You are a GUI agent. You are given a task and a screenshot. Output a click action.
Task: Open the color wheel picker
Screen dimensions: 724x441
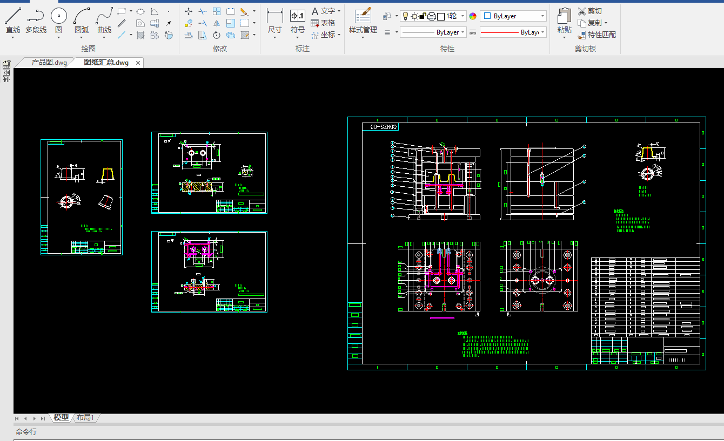[473, 16]
